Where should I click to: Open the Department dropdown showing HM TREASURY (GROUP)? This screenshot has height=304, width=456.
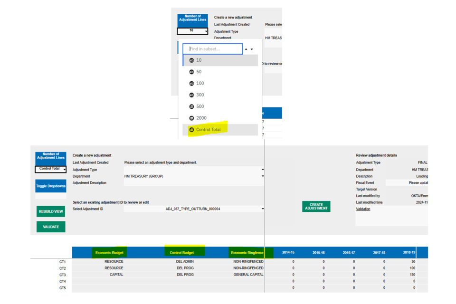click(x=262, y=176)
